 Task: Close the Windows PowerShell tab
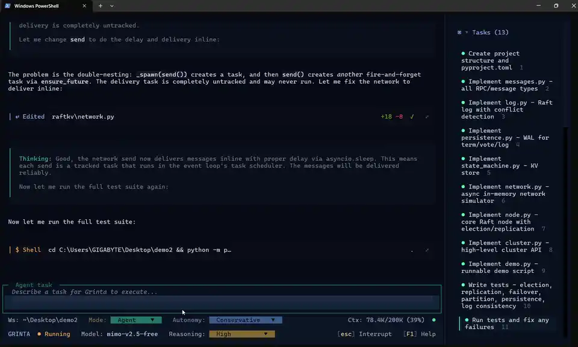click(x=84, y=6)
